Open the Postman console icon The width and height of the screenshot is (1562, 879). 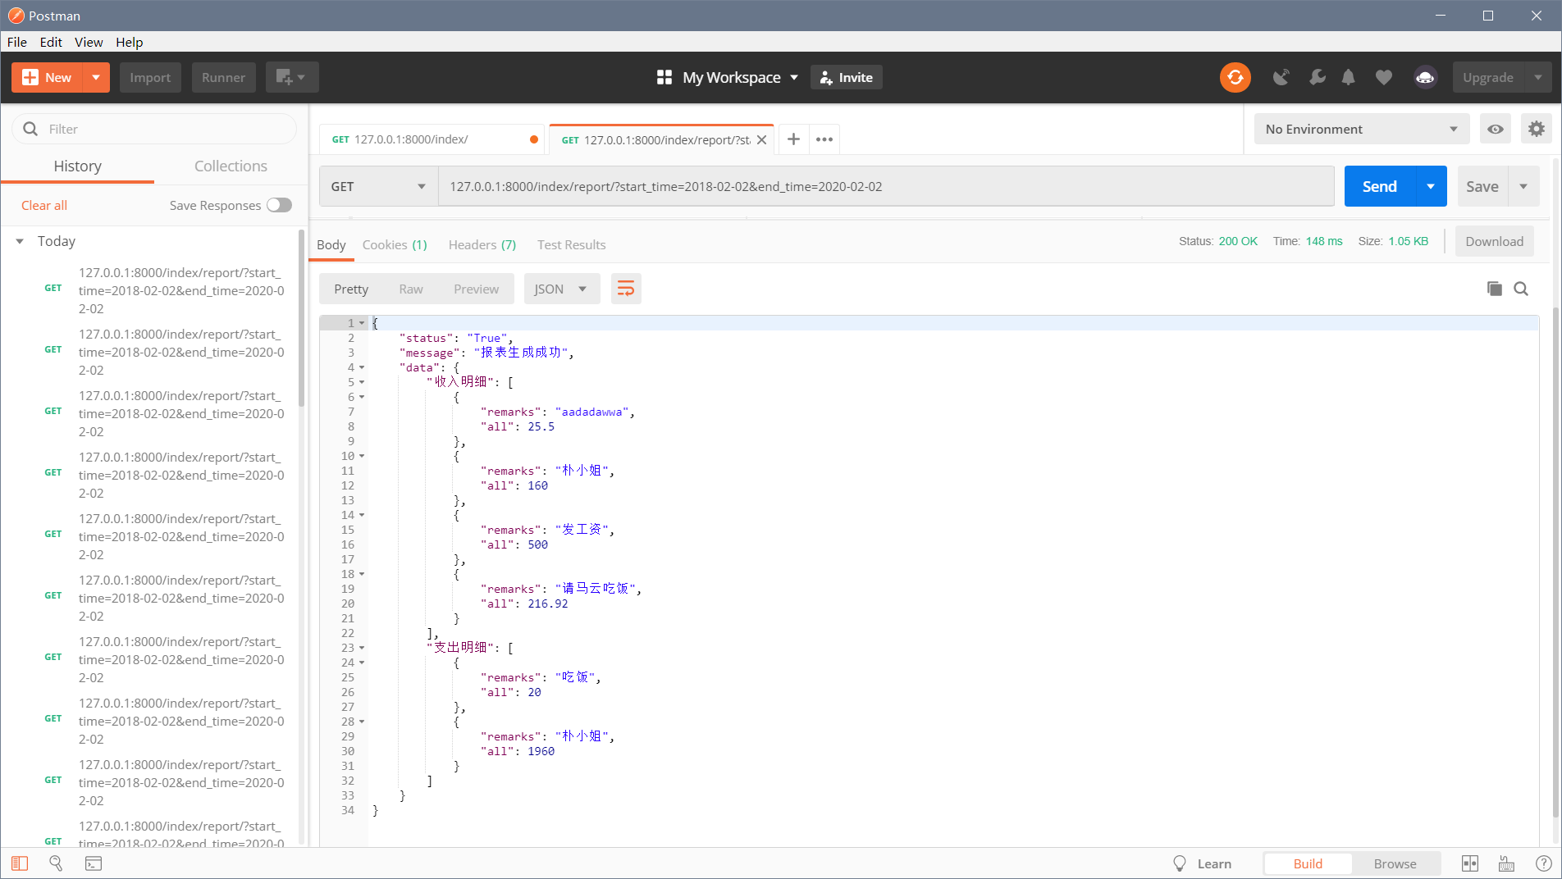tap(94, 863)
